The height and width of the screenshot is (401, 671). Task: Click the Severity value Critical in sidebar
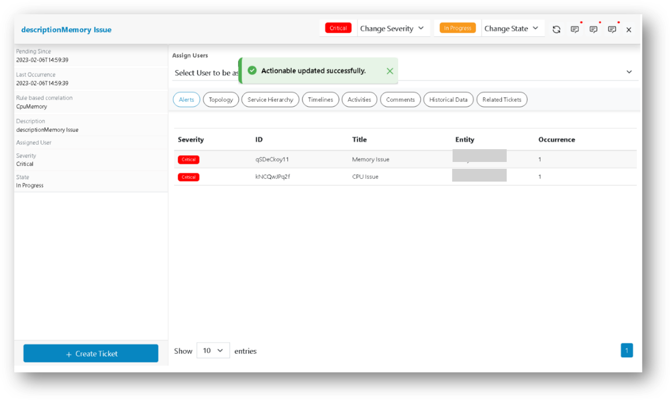tap(25, 164)
